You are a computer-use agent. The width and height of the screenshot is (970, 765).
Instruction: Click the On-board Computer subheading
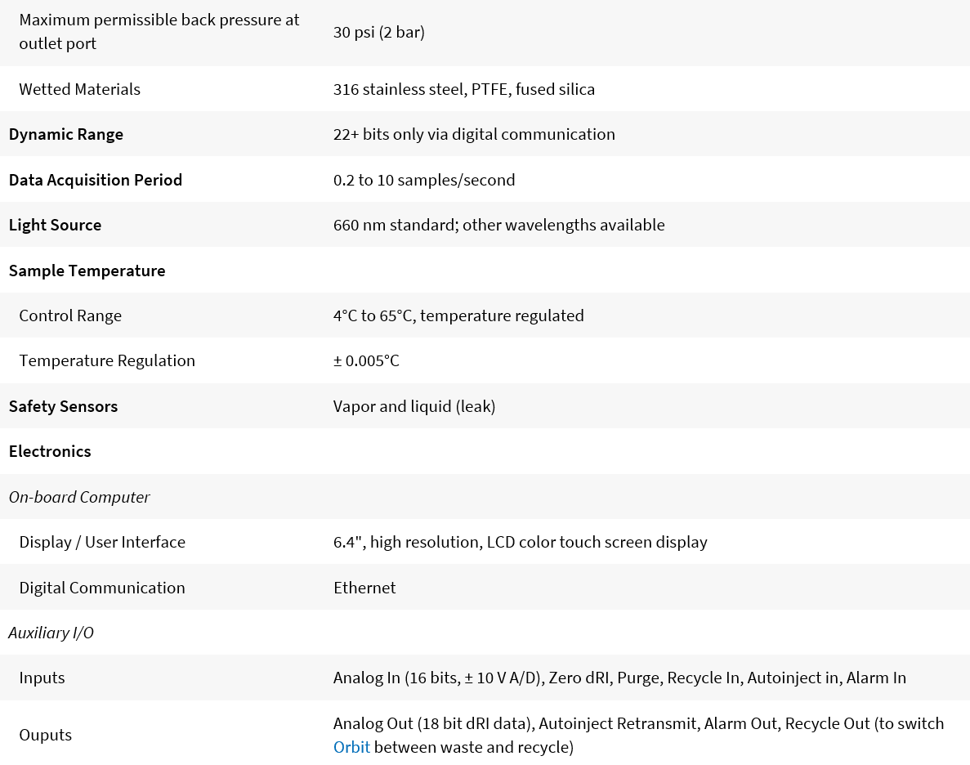(79, 497)
